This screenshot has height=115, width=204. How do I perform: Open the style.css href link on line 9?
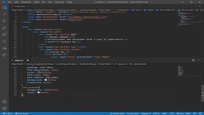point(75,19)
